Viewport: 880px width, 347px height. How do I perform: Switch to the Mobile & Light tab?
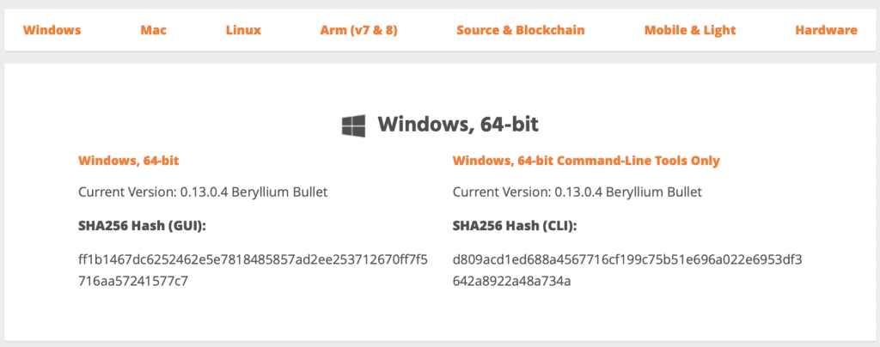pos(690,30)
